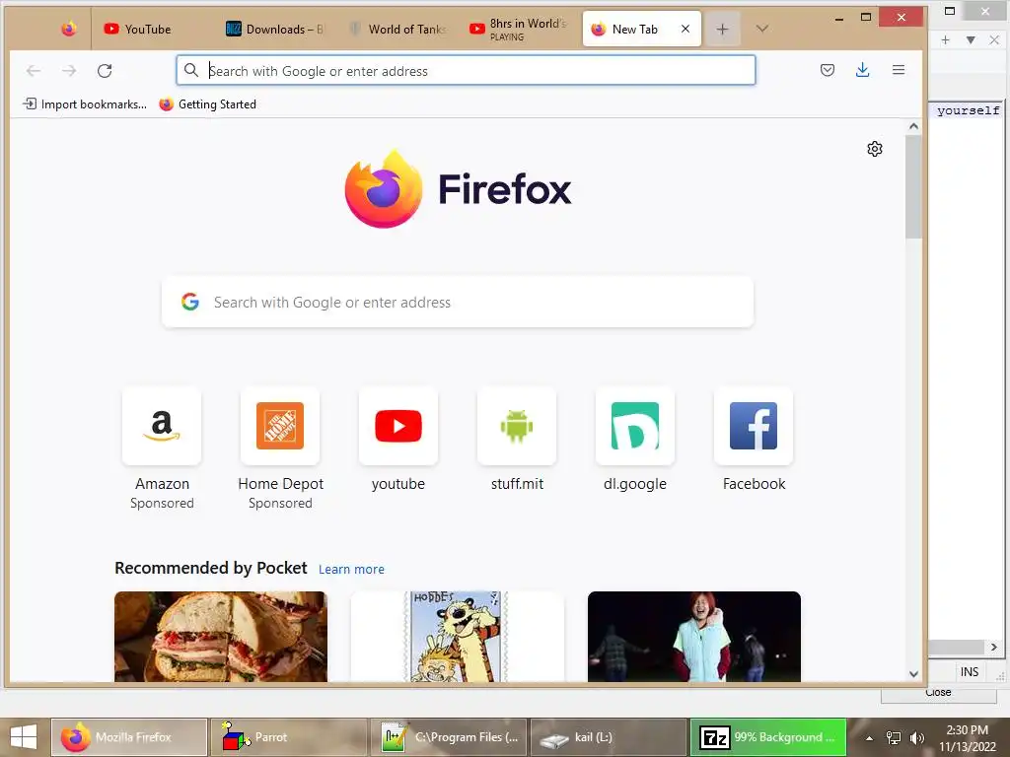Click scrollbar down arrow in Firefox
This screenshot has height=757, width=1010.
(x=913, y=674)
